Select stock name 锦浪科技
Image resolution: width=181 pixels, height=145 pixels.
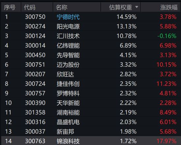point(68,141)
